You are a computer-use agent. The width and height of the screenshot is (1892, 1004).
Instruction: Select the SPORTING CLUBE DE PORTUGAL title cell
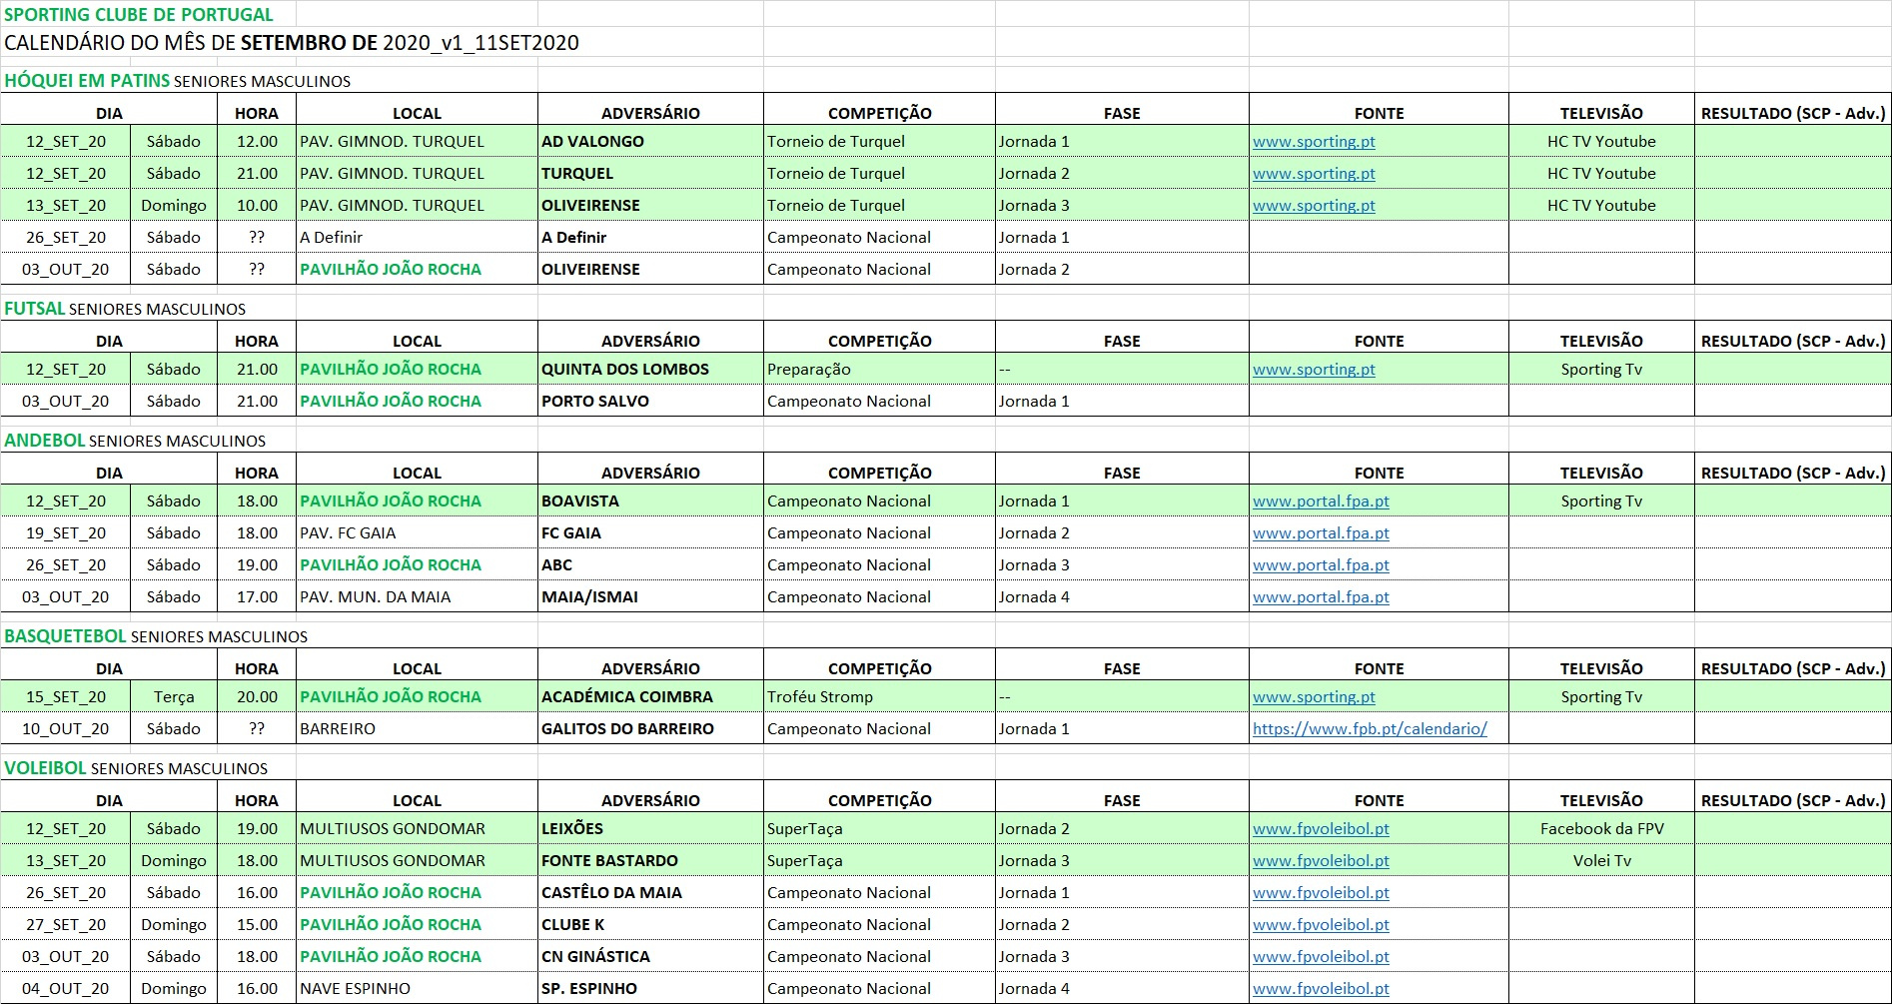[139, 15]
